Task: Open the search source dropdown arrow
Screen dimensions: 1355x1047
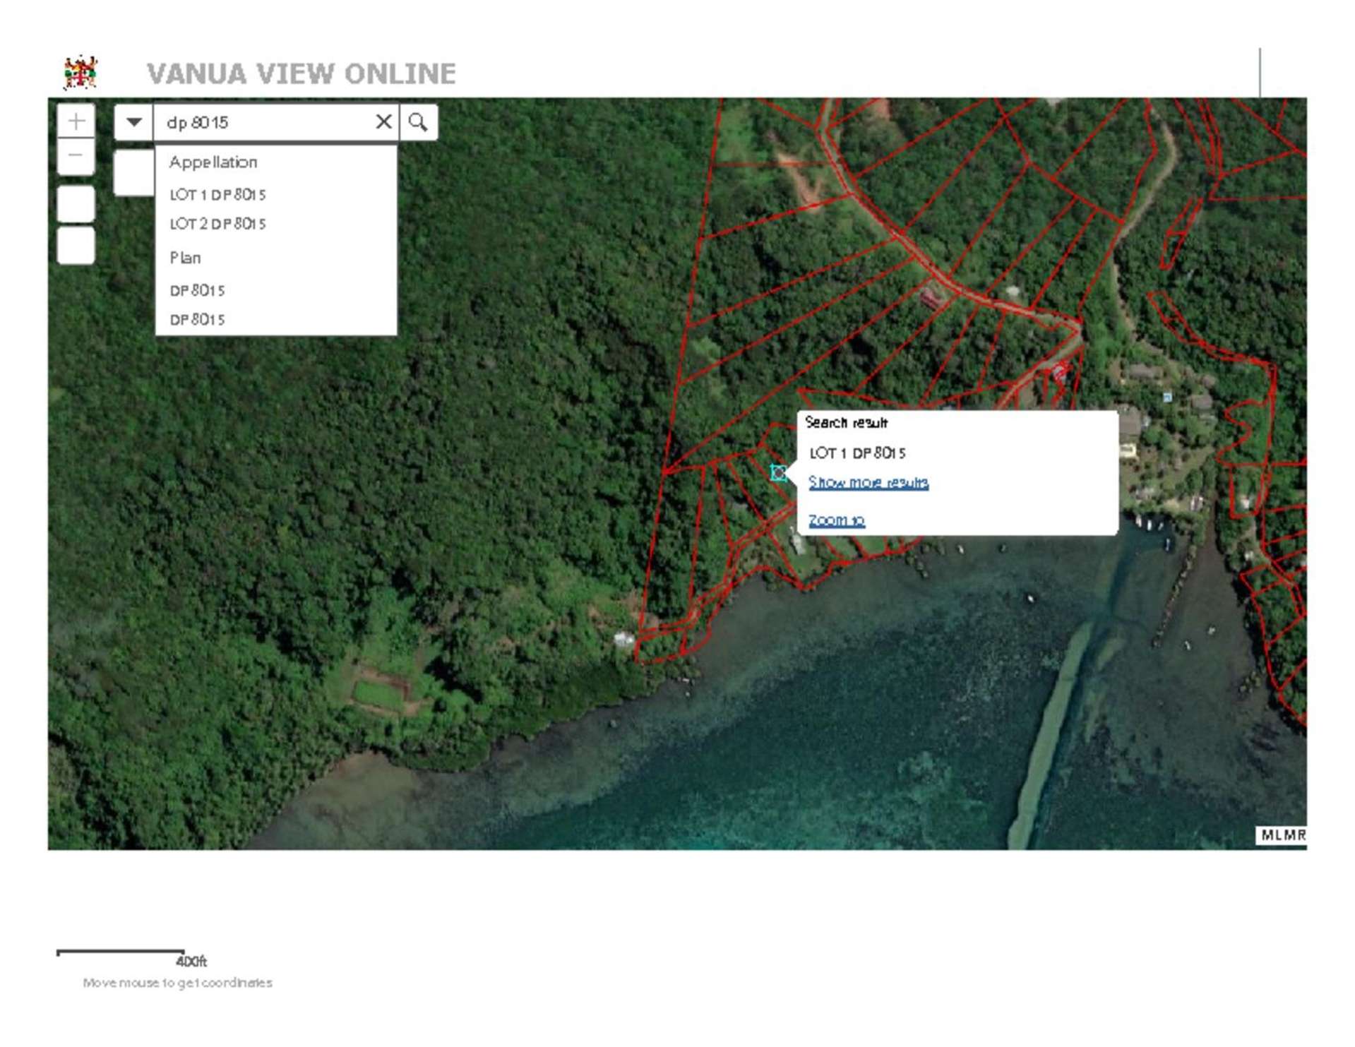Action: point(134,121)
